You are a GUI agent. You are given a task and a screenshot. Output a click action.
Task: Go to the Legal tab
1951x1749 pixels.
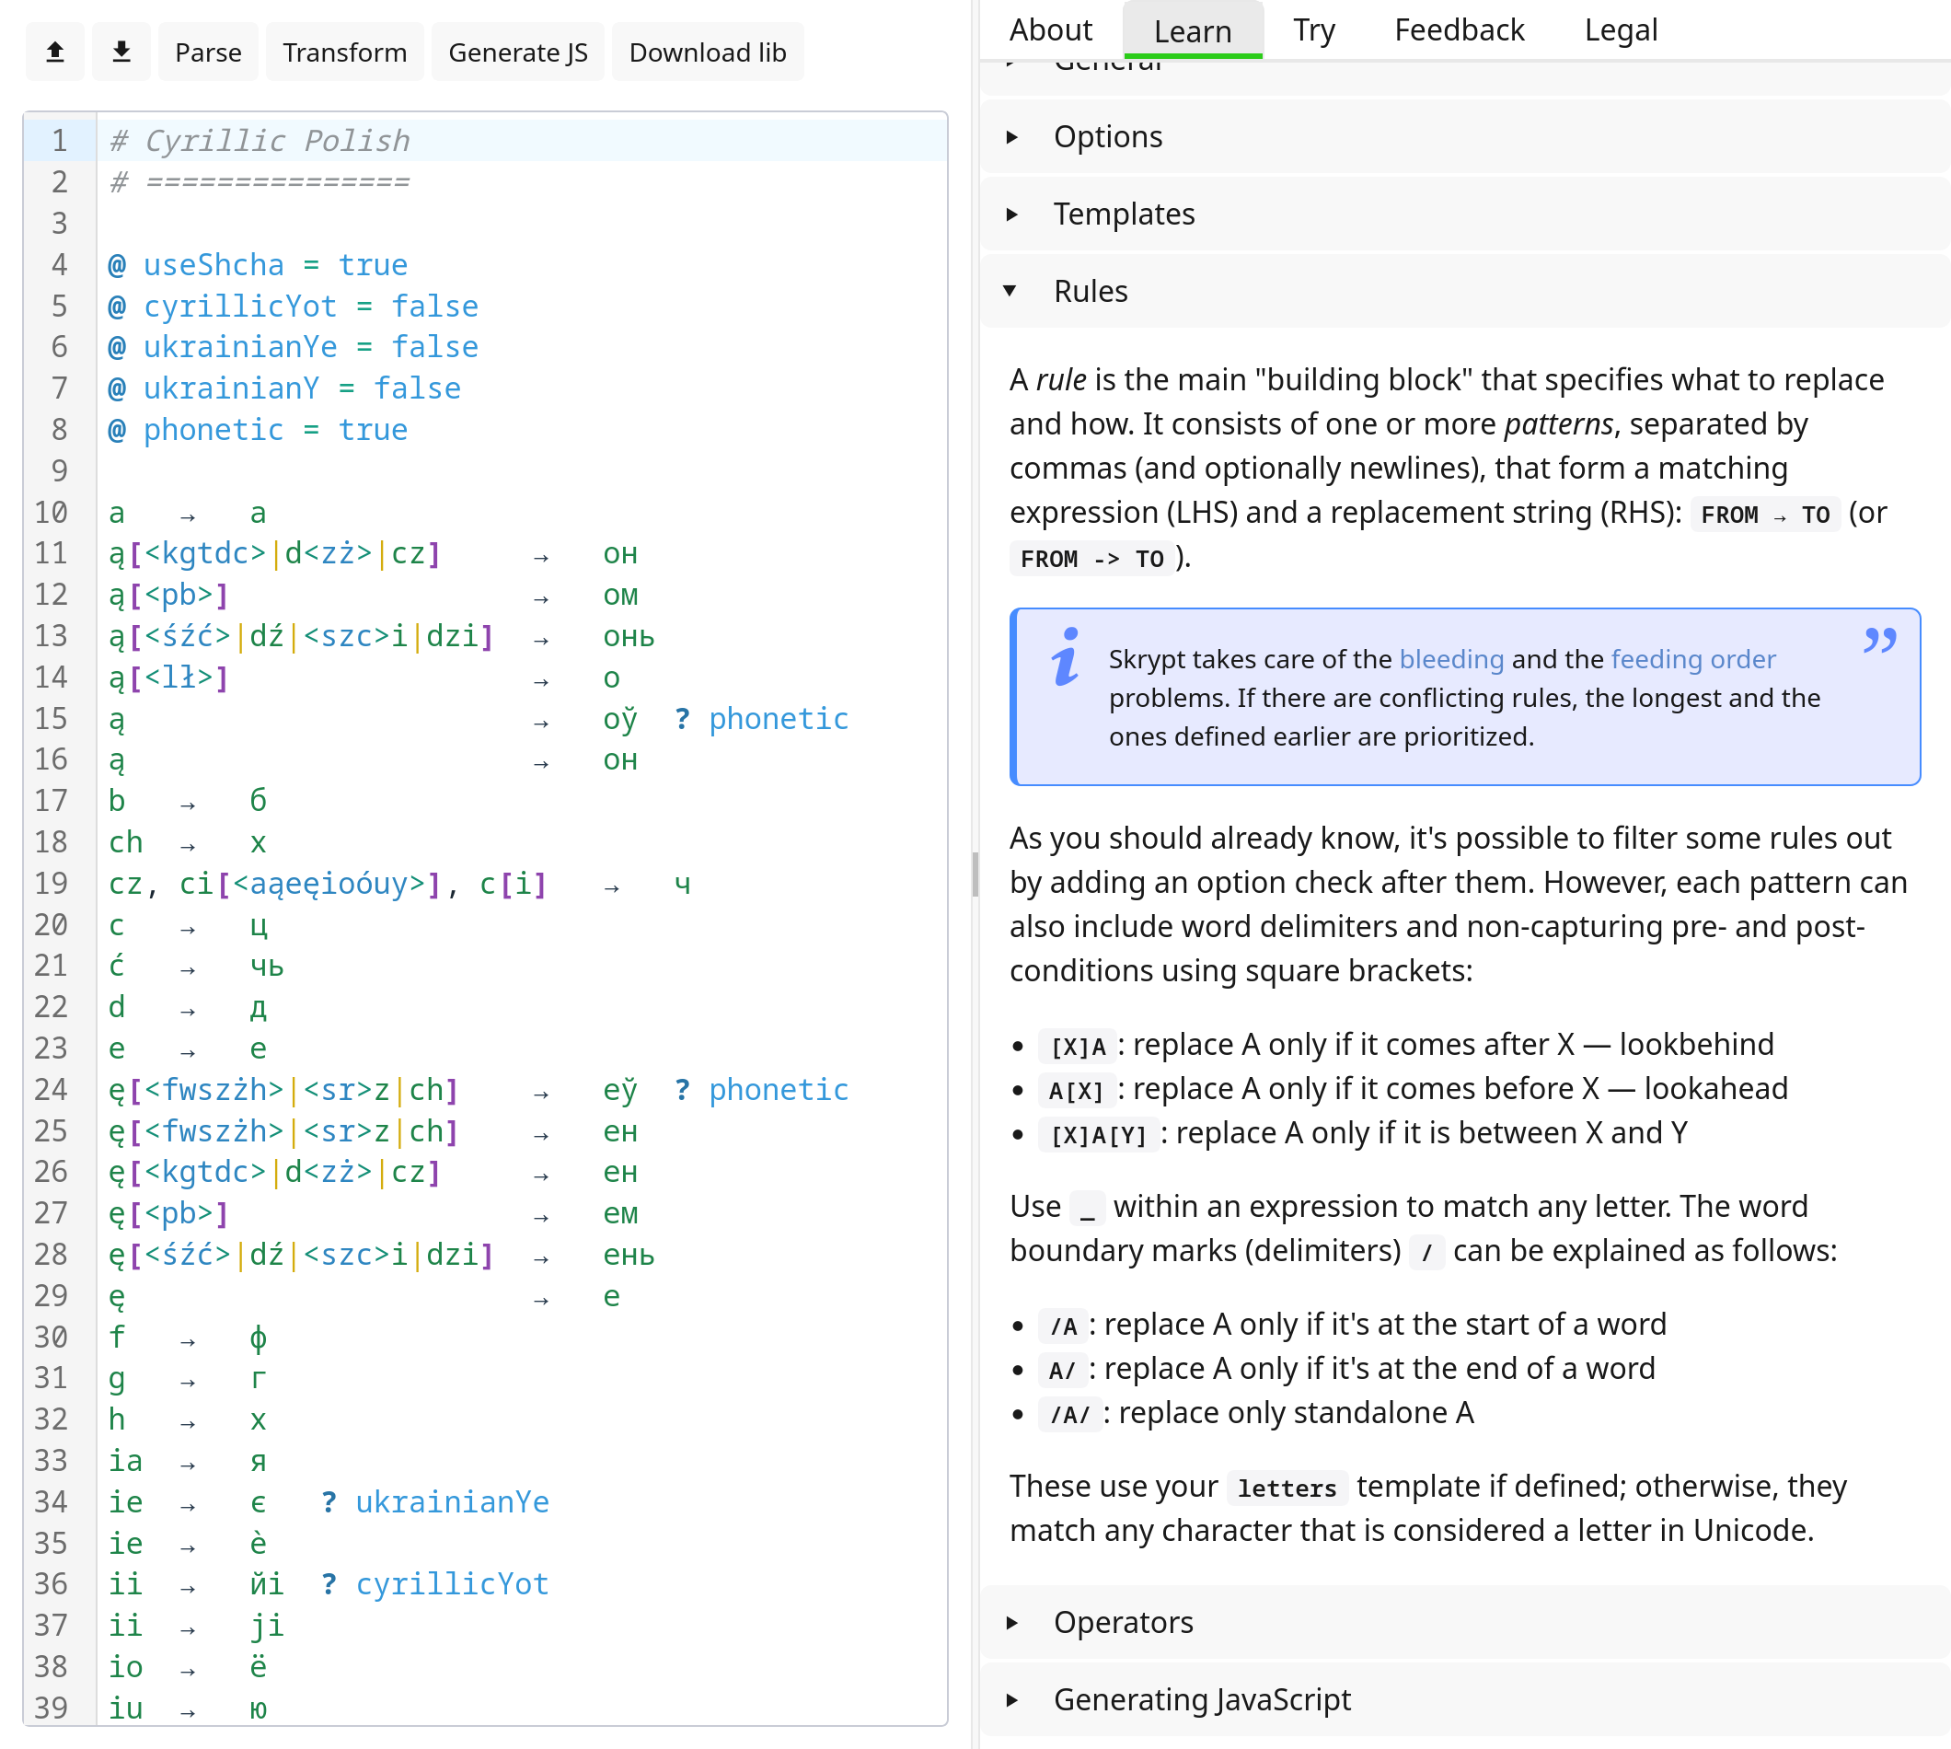(1621, 29)
